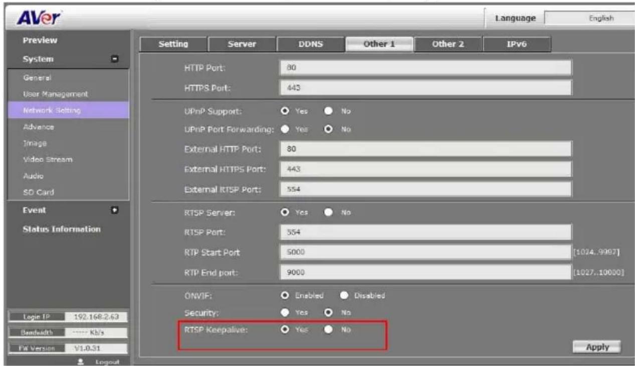Click the Apply button

596,346
